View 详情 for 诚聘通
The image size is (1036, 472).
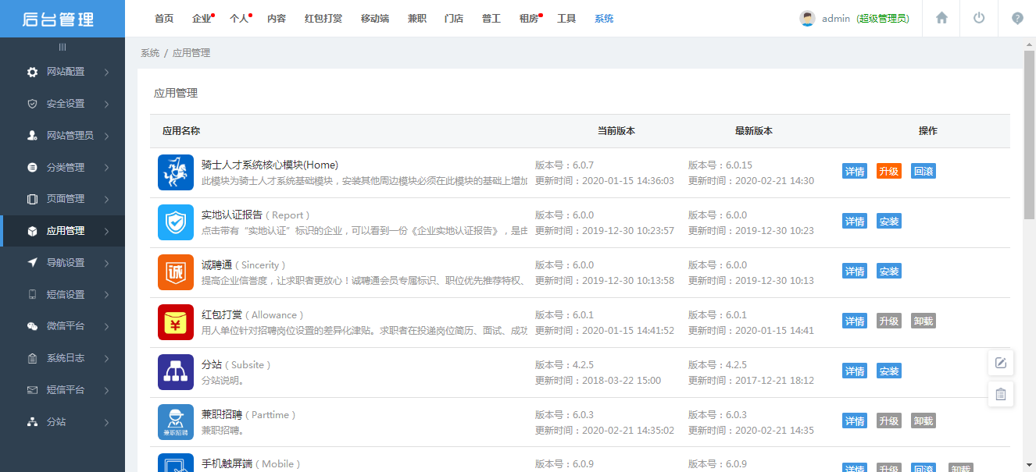(855, 271)
